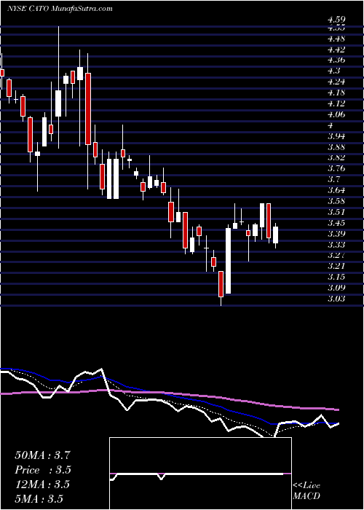Click the <<Live MACD label

[x=306, y=490]
